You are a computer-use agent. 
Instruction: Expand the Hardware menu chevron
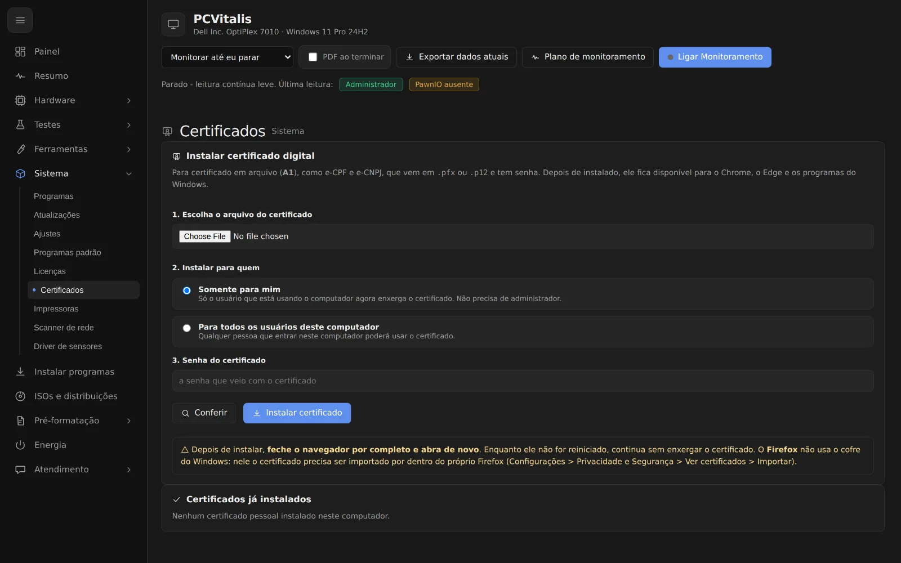pyautogui.click(x=129, y=100)
